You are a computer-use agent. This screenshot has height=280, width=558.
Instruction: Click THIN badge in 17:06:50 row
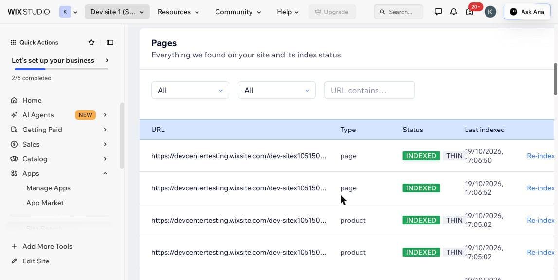tap(454, 156)
